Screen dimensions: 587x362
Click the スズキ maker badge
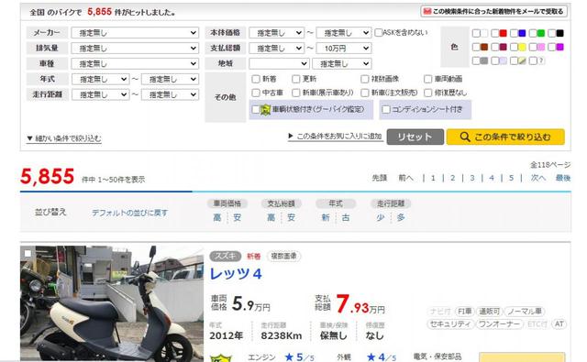226,256
